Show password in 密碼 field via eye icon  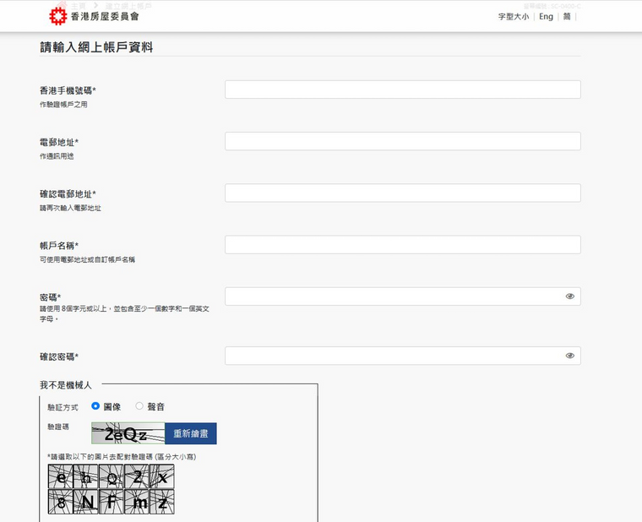pos(569,296)
